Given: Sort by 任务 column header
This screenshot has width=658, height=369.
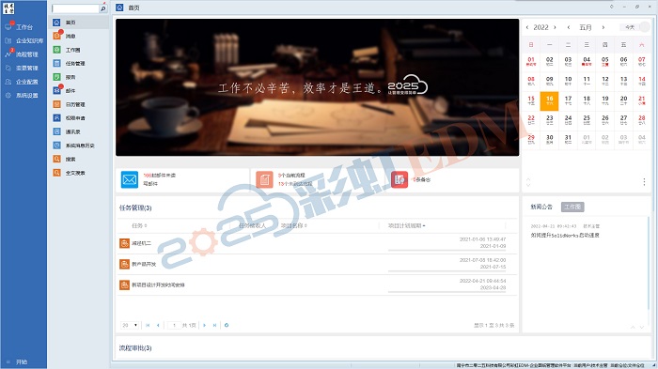Looking at the screenshot, I should click(x=139, y=225).
